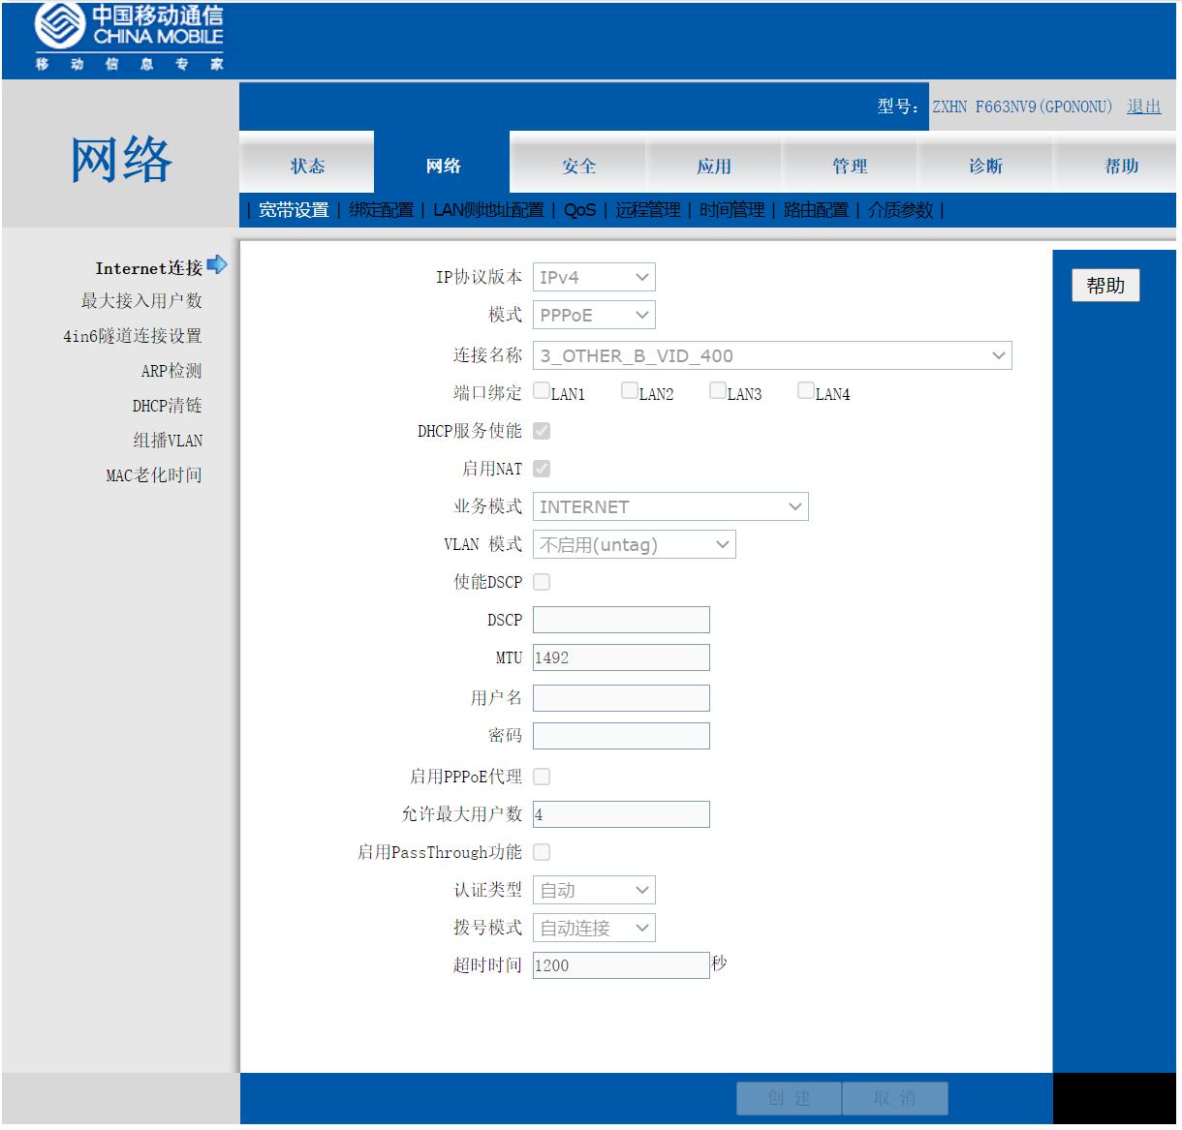1182x1130 pixels.
Task: Click the blue arrow beside Internet连接
Action: pos(217,264)
